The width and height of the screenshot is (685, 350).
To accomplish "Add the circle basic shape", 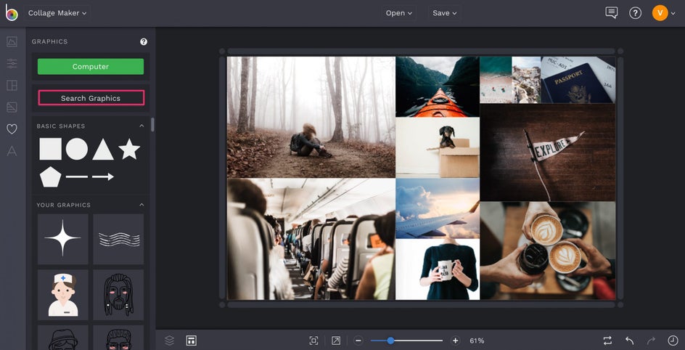I will point(77,149).
